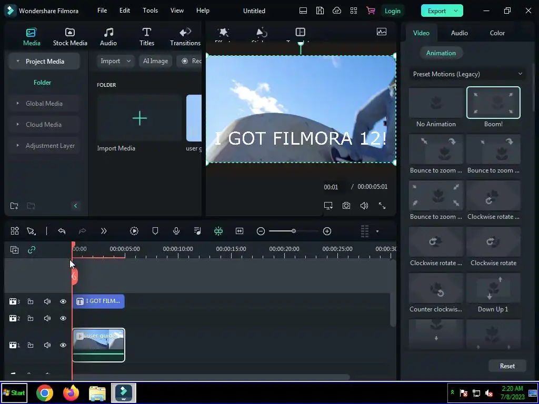
Task: Click the shopping cart icon
Action: point(371,11)
